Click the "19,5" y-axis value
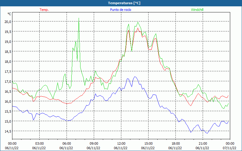The width and height of the screenshot is (242, 151). click(x=8, y=32)
